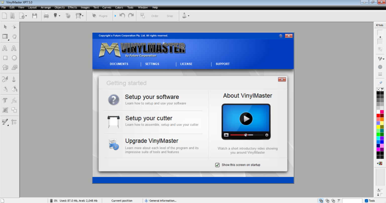The height and width of the screenshot is (203, 386).
Task: Undo the last action
Action: (x=122, y=16)
